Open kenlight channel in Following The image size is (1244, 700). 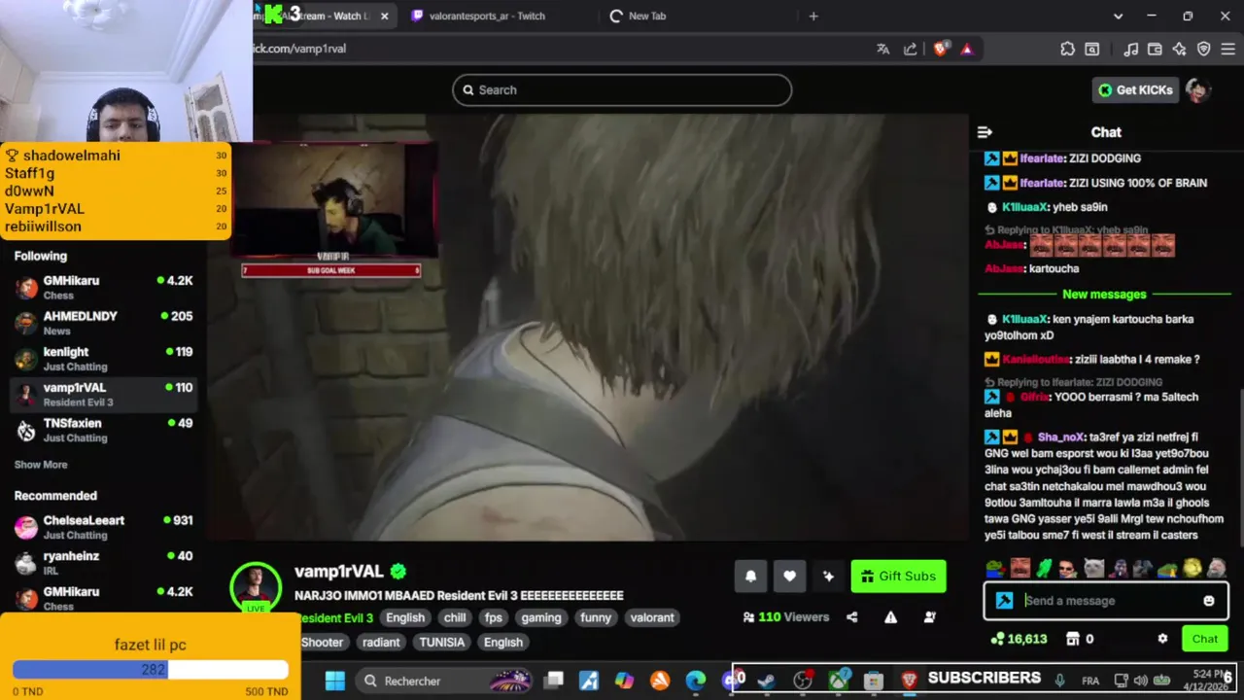pyautogui.click(x=104, y=359)
